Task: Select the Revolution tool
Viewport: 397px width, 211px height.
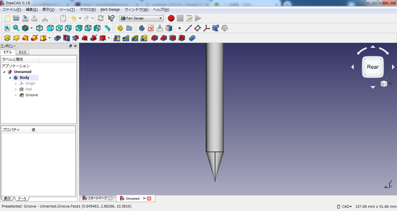Action: coord(16,38)
